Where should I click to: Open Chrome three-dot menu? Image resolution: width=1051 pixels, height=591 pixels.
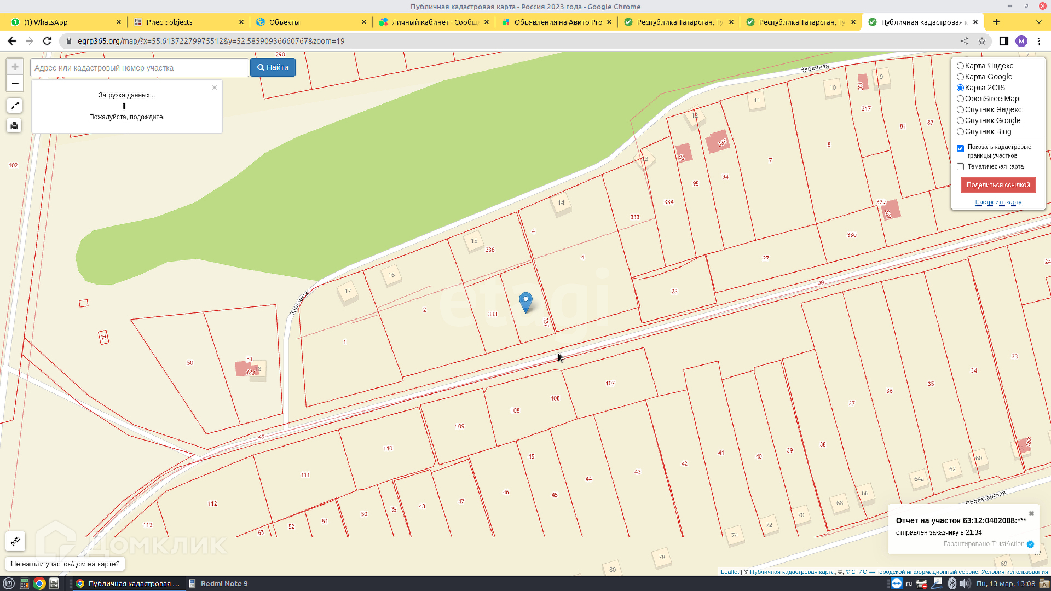(x=1039, y=41)
